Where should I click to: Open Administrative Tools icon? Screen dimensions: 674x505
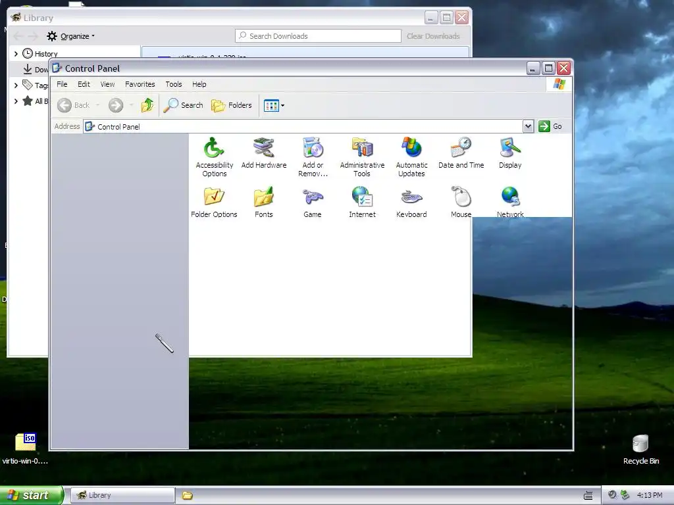[362, 157]
